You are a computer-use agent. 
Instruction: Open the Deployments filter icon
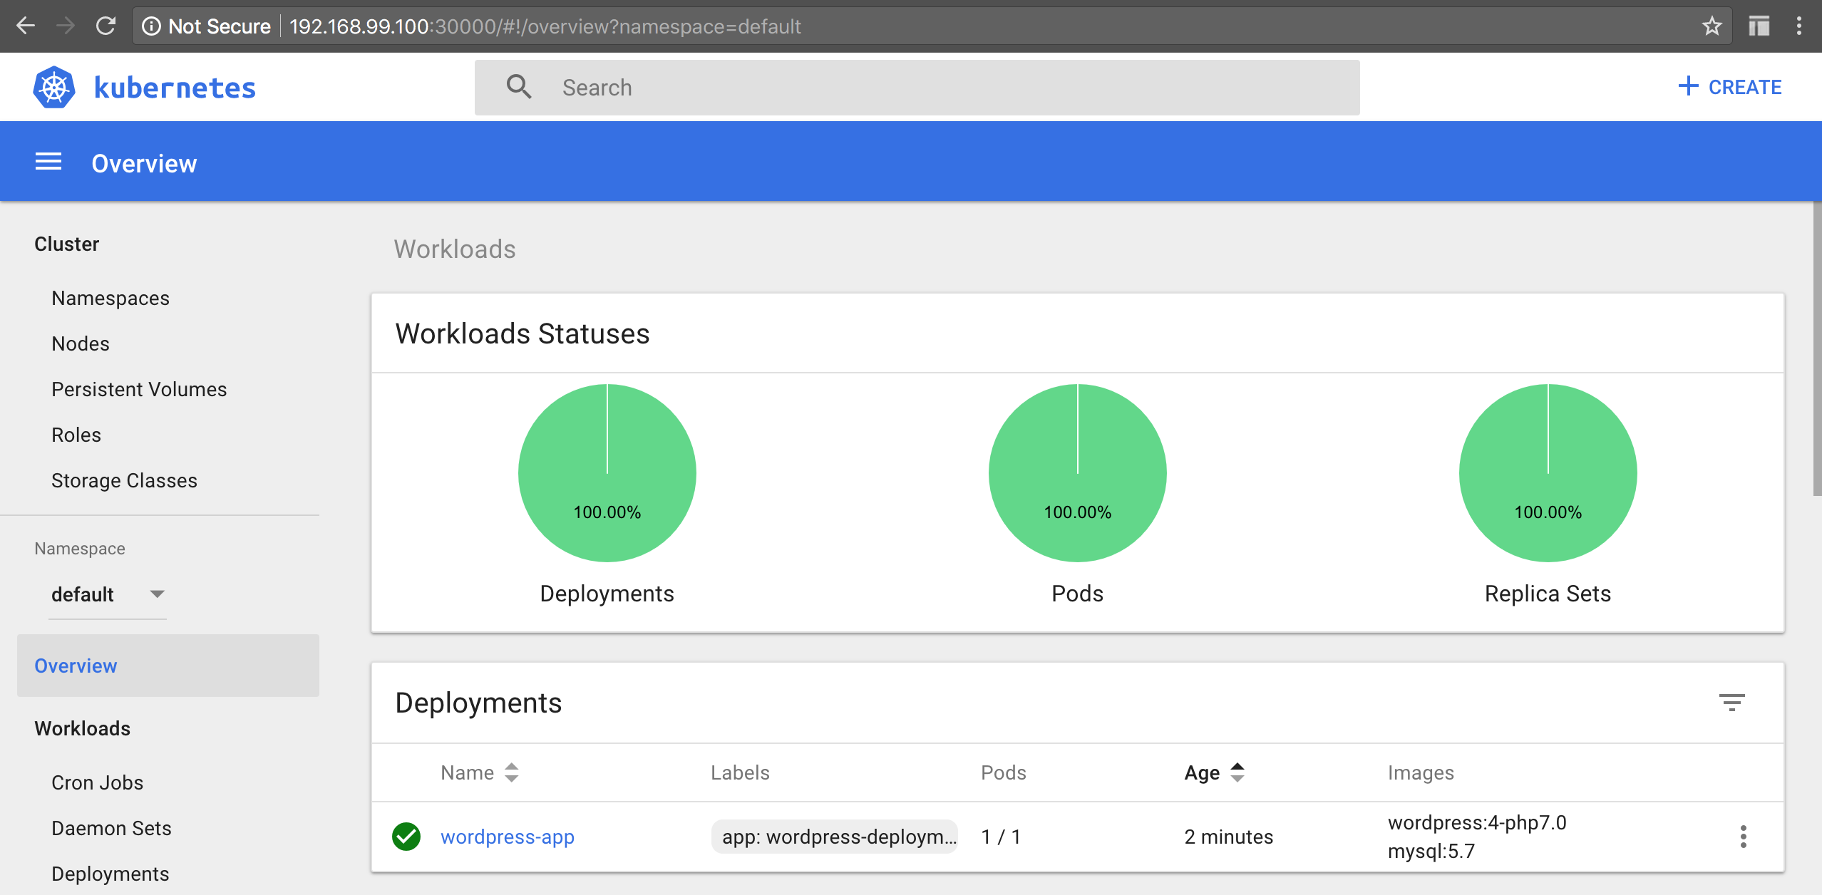(x=1731, y=703)
